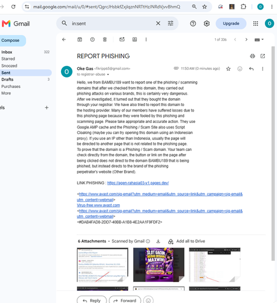Click the Chrome address bar URL
This screenshot has width=277, height=303.
(x=106, y=7)
